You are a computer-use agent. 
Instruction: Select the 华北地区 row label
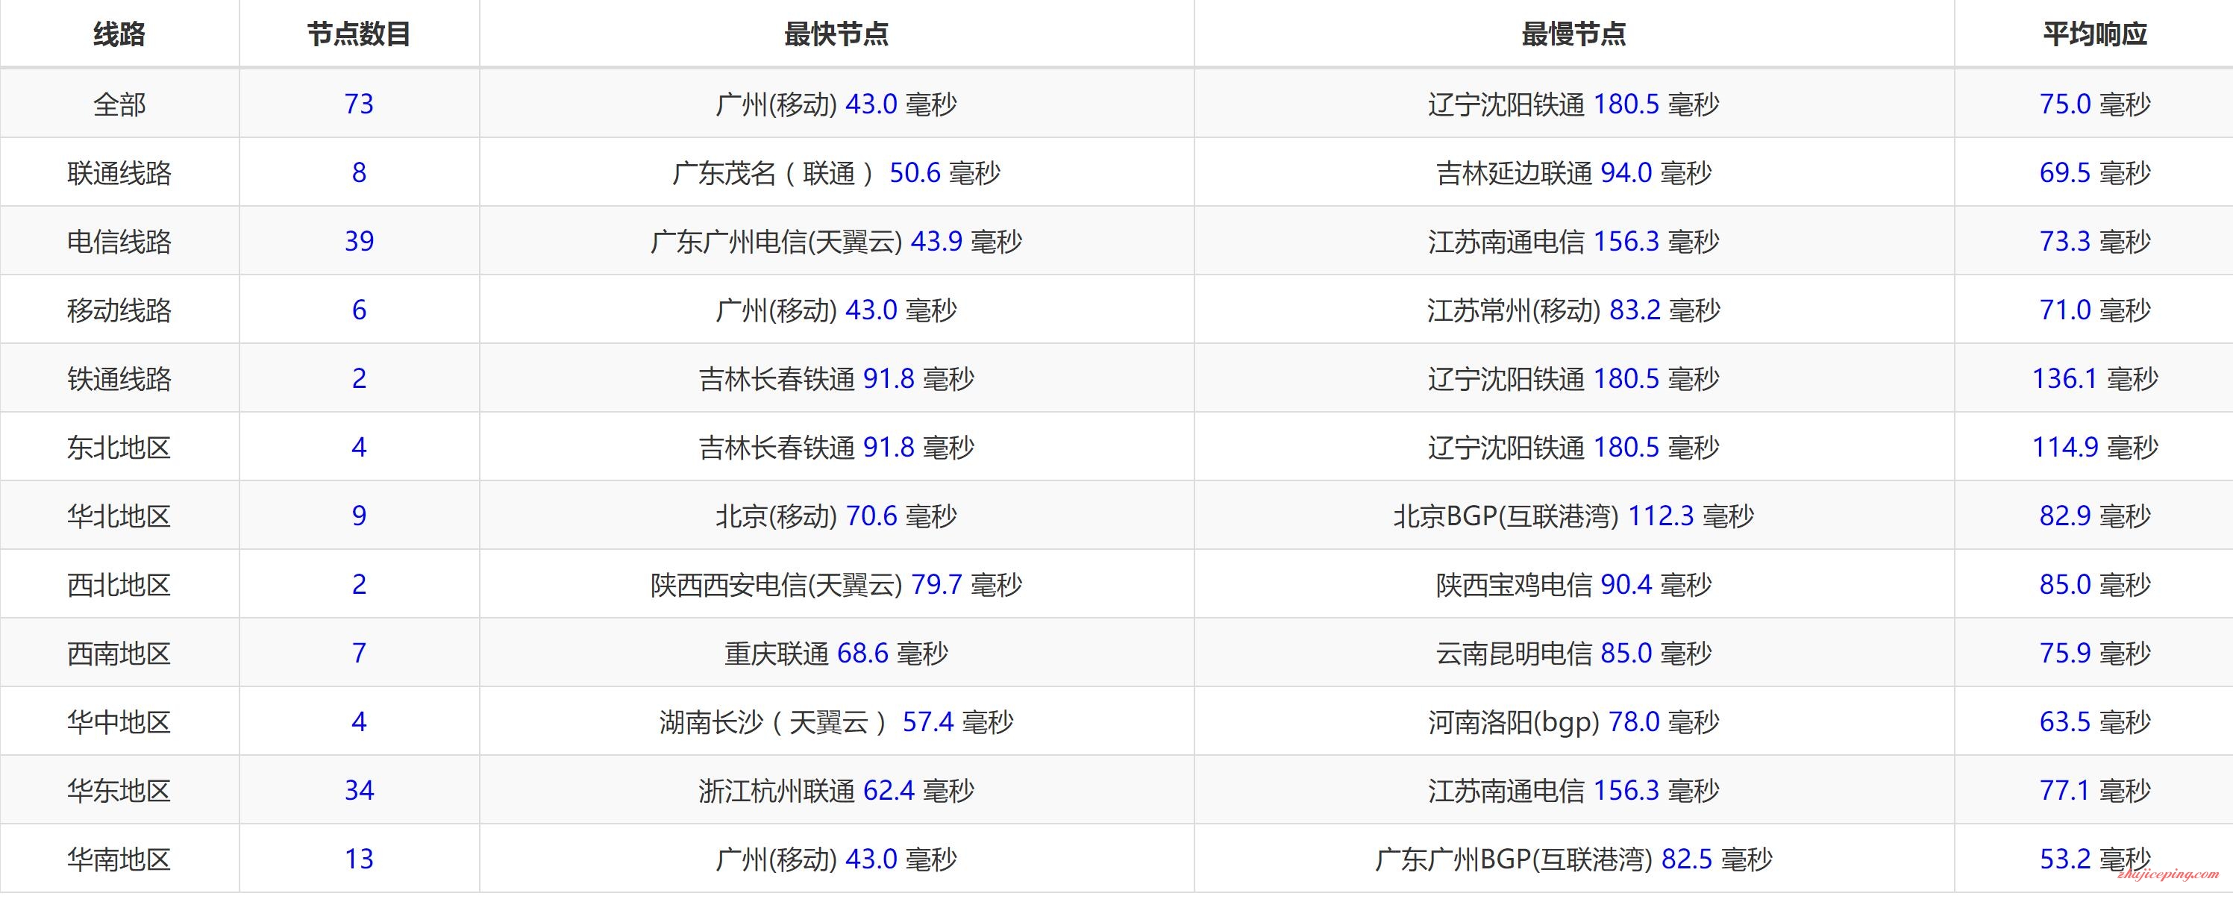click(119, 516)
